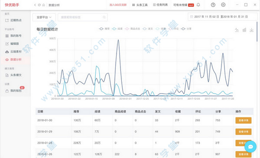Click the refresh icon in navigation bar

point(39,5)
